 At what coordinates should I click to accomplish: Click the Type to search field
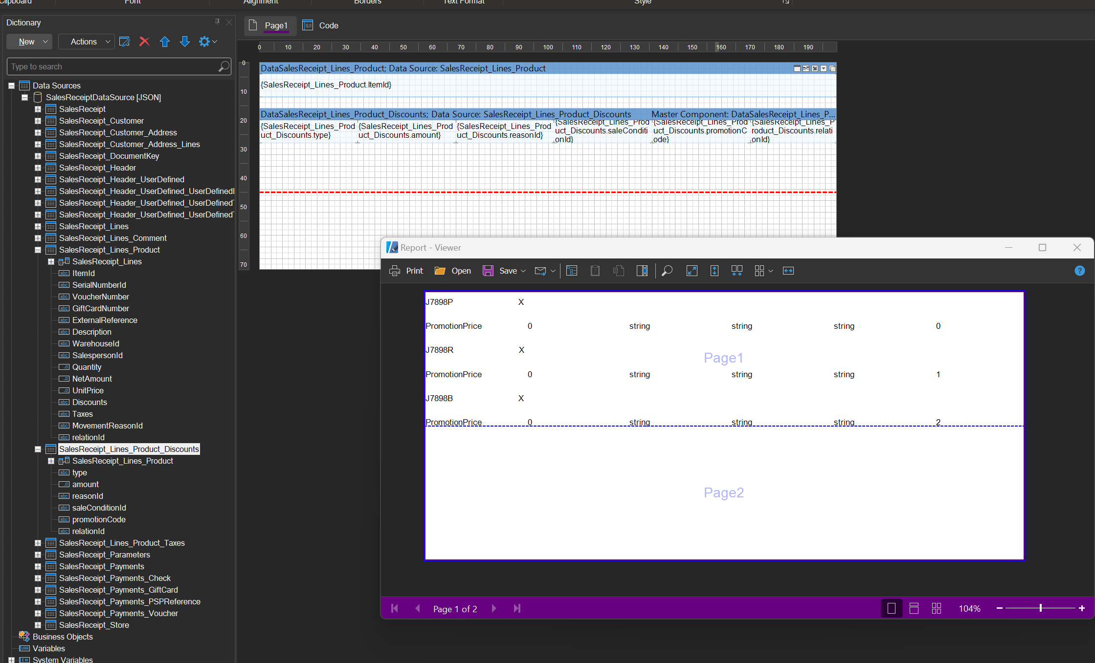click(118, 66)
